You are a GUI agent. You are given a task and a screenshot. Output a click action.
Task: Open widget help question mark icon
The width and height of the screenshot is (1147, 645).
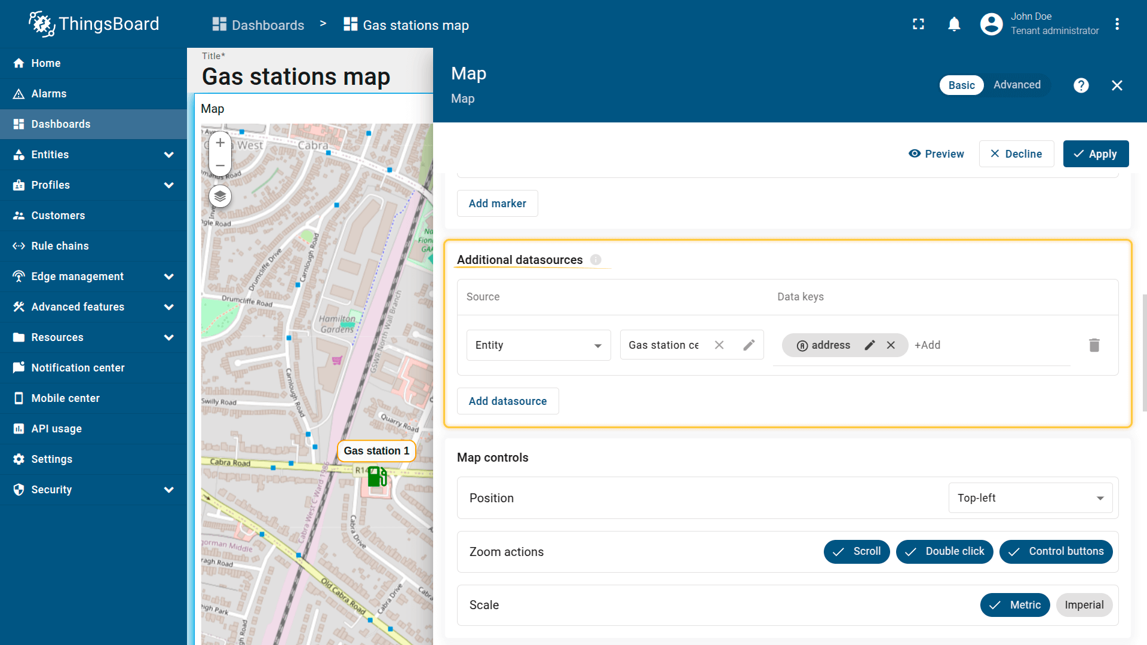1081,85
